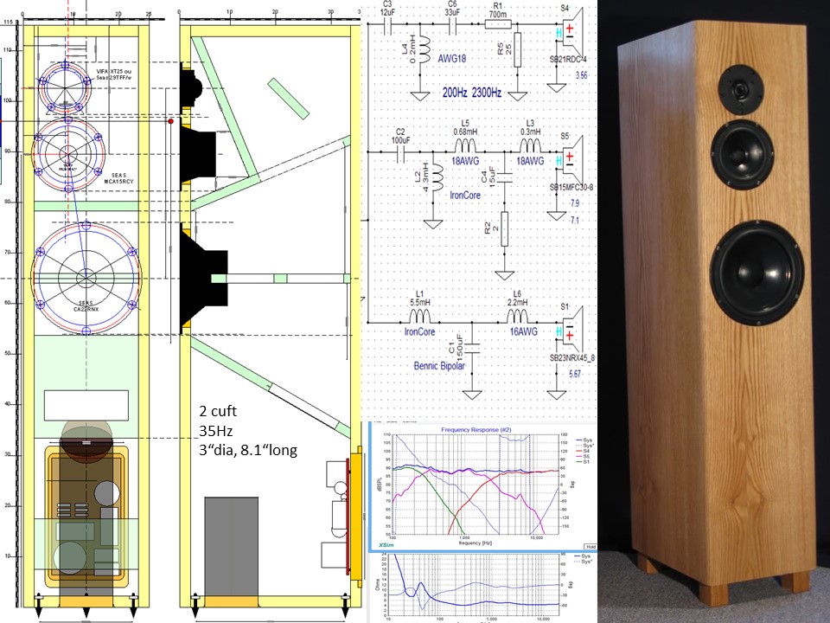The width and height of the screenshot is (830, 623).
Task: Click the AWG18 label next to L4
Action: (452, 58)
